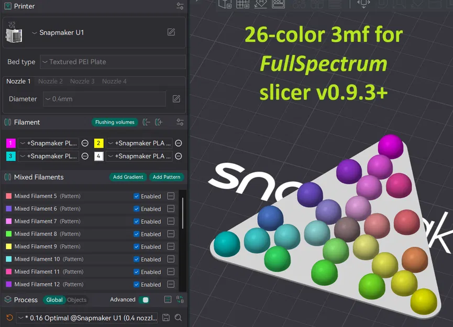Click the Add Gradient button
Viewport: 453px width, 327px height.
tap(129, 177)
